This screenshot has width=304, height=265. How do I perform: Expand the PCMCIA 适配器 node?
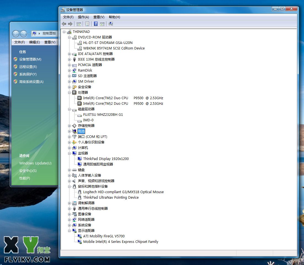[x=69, y=65]
